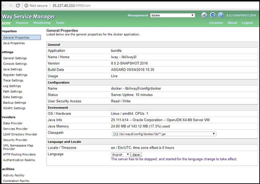Select General Properties in sidebar

coord(21,37)
